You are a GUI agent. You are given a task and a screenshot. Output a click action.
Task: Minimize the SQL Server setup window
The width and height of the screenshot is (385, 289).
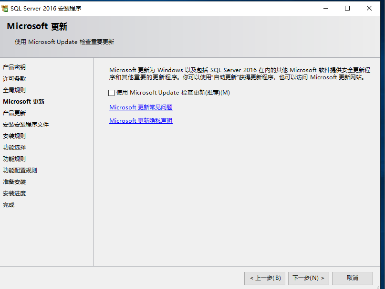click(x=326, y=8)
